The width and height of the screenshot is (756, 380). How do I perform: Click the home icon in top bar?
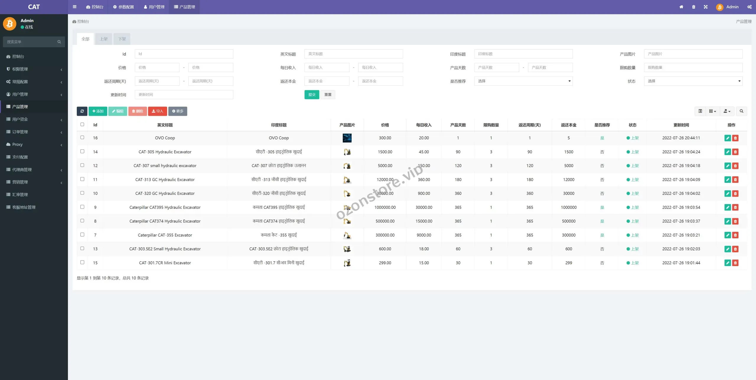tap(681, 7)
